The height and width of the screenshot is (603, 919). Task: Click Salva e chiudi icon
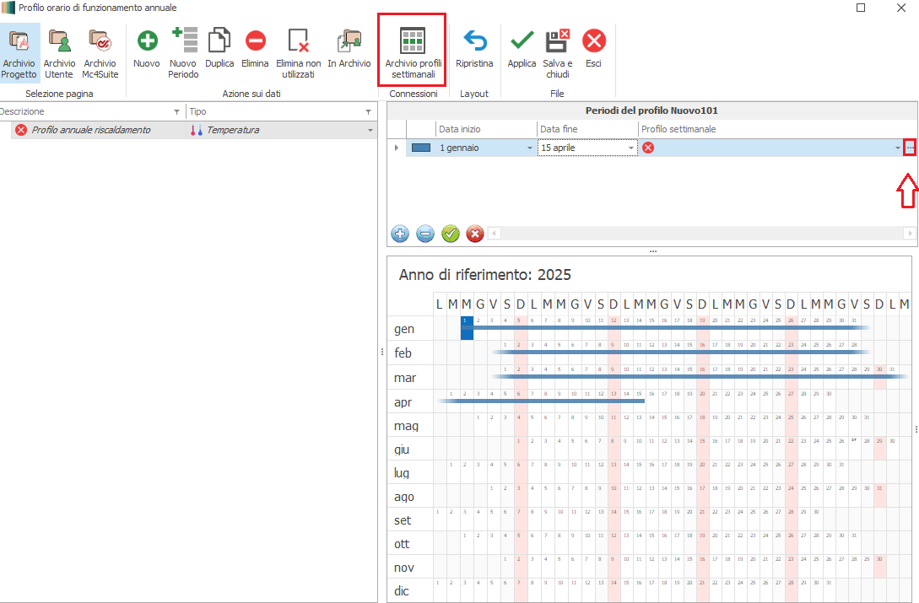(558, 40)
